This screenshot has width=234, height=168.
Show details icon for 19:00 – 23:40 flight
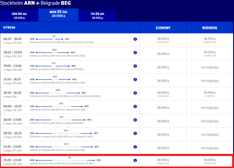(135, 66)
